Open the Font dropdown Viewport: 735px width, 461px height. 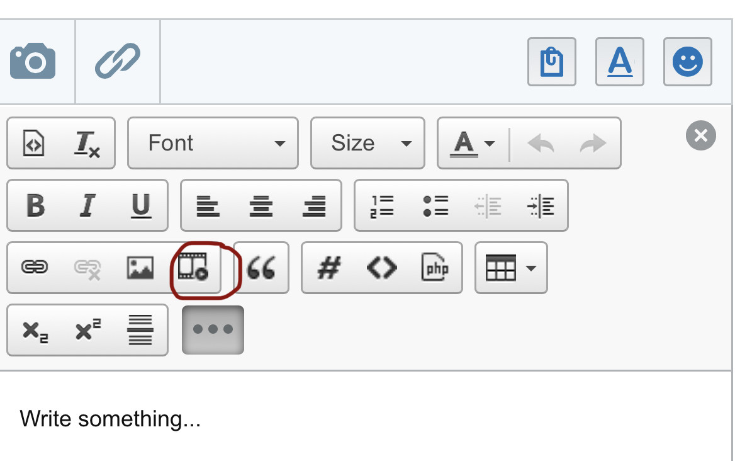point(213,144)
